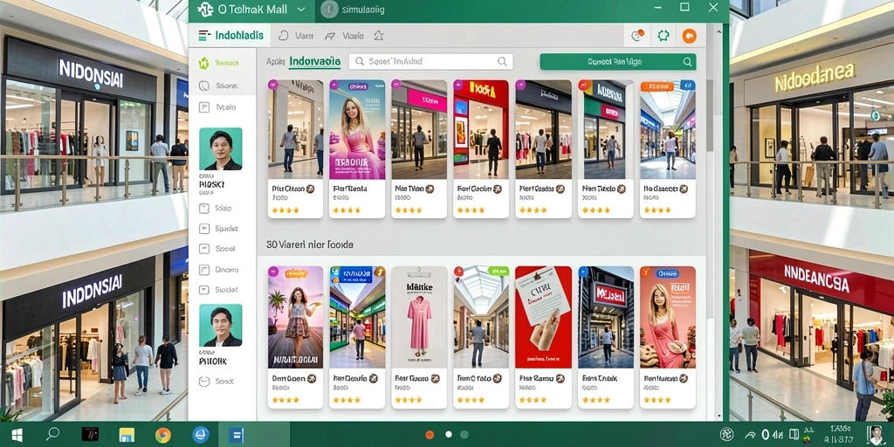Open the first top-row card with grey storefront

[295, 148]
